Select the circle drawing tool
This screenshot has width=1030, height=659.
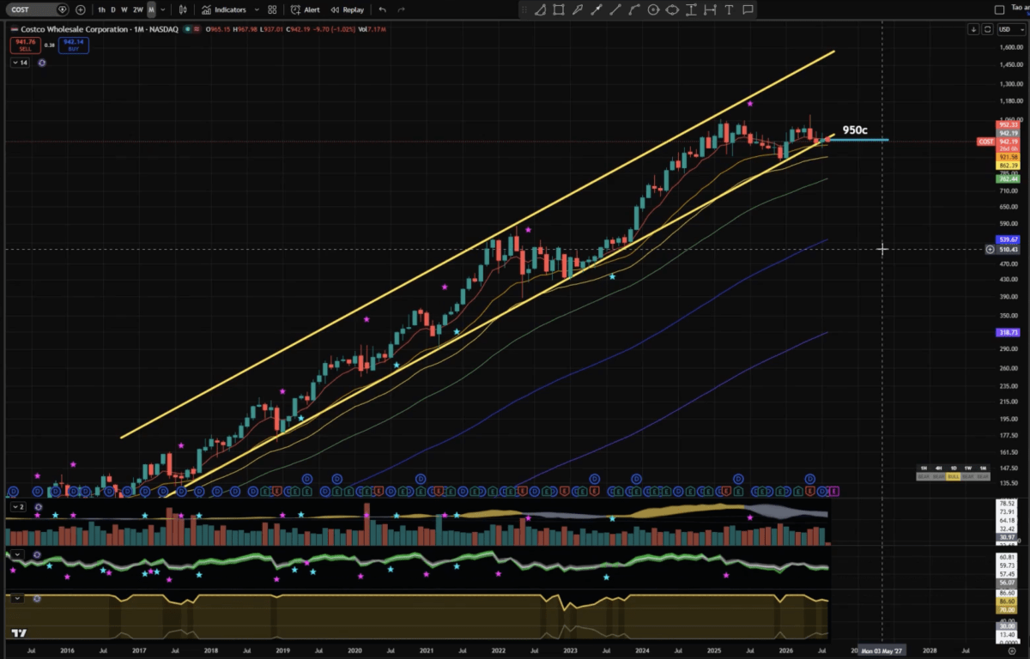[653, 9]
